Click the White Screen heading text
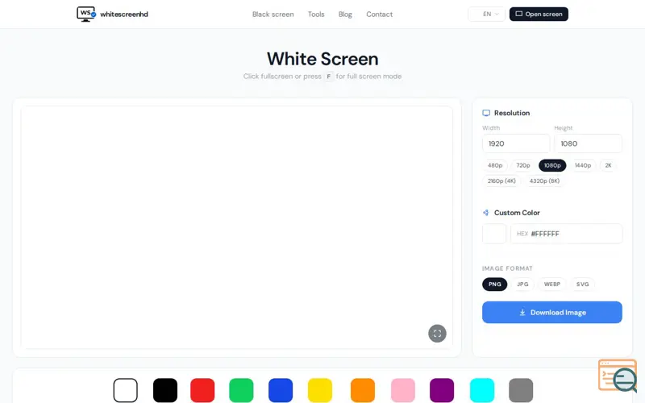The width and height of the screenshot is (645, 403). pyautogui.click(x=322, y=59)
